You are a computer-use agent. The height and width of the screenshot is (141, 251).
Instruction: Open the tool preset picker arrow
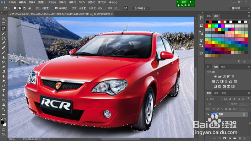point(9,8)
